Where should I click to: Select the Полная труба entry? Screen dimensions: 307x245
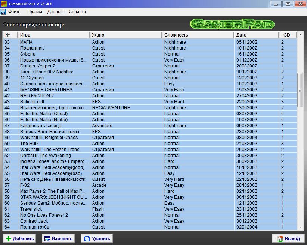point(150,227)
